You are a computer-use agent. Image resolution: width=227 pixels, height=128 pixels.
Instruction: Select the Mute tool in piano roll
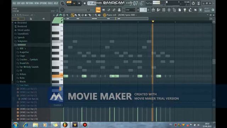point(86,15)
